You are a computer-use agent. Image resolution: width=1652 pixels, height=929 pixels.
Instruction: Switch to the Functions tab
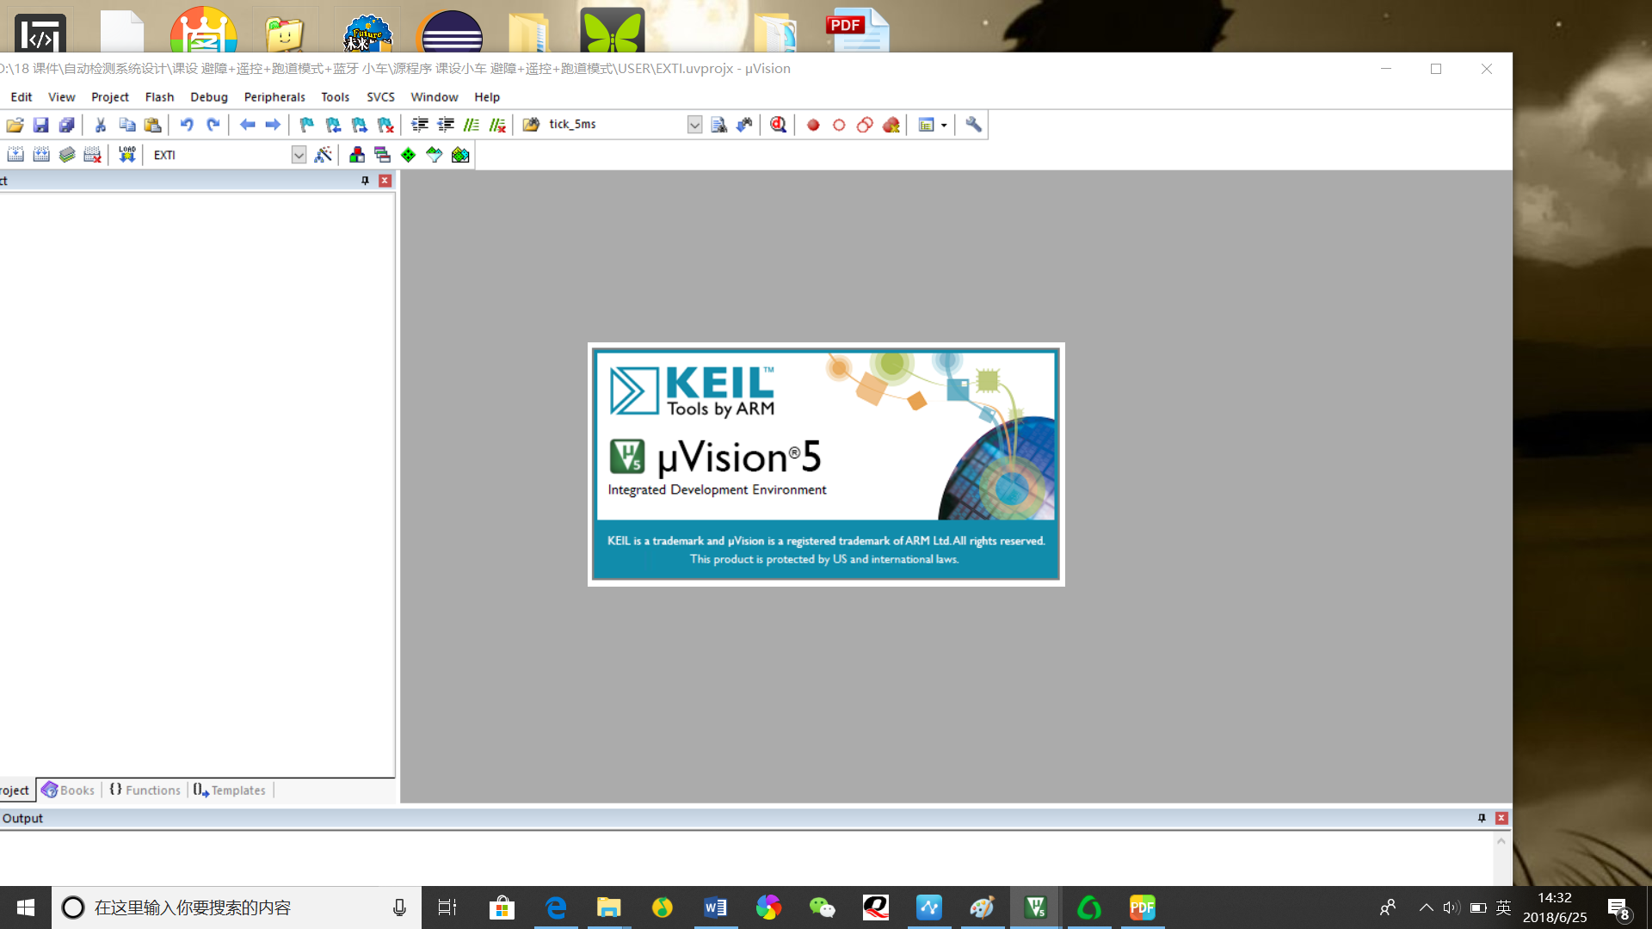(x=145, y=791)
